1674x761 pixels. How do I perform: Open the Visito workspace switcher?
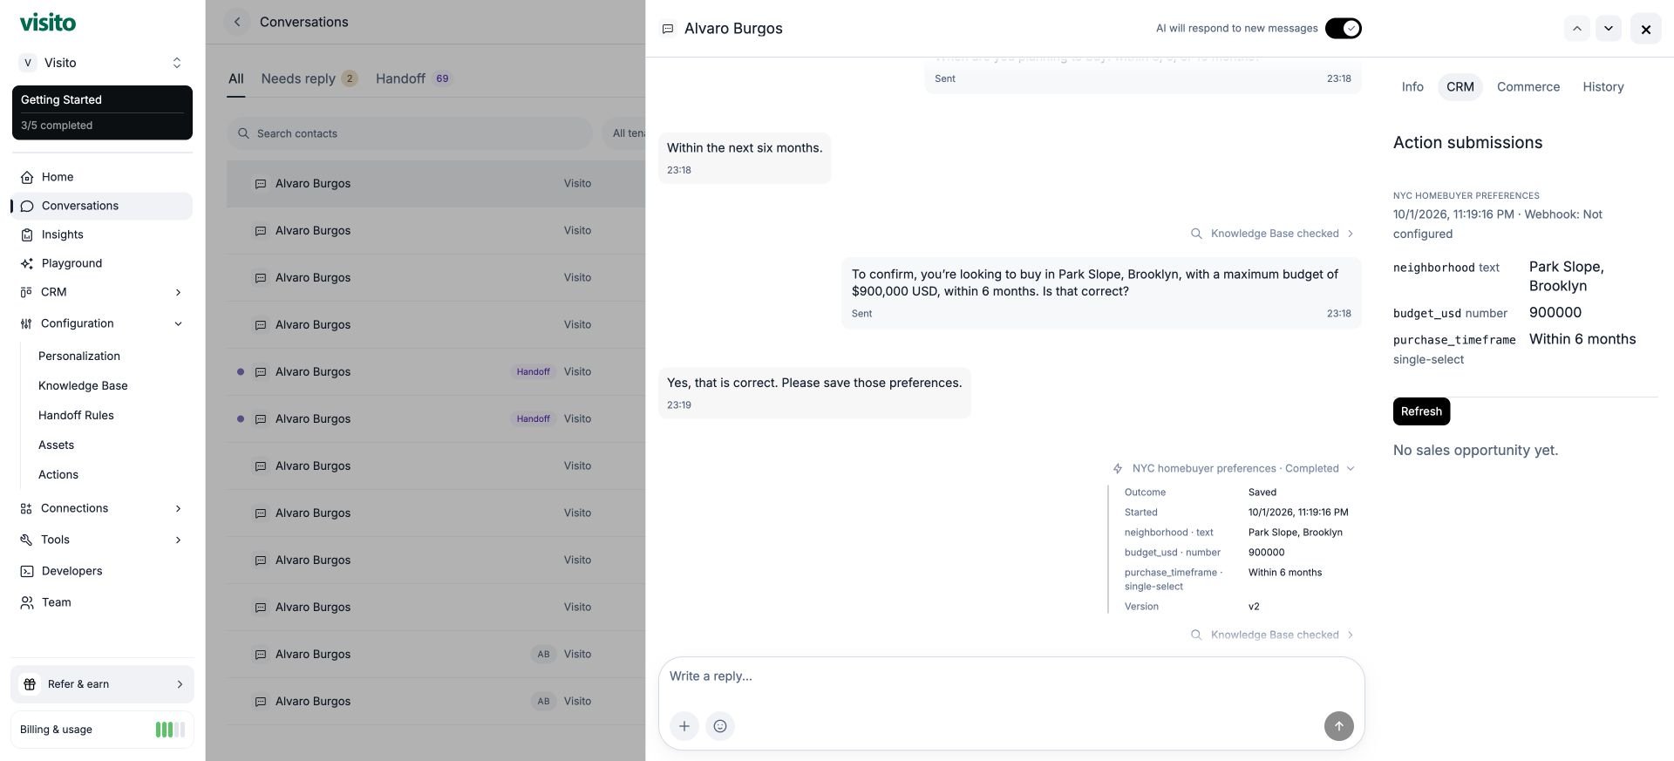tap(102, 63)
